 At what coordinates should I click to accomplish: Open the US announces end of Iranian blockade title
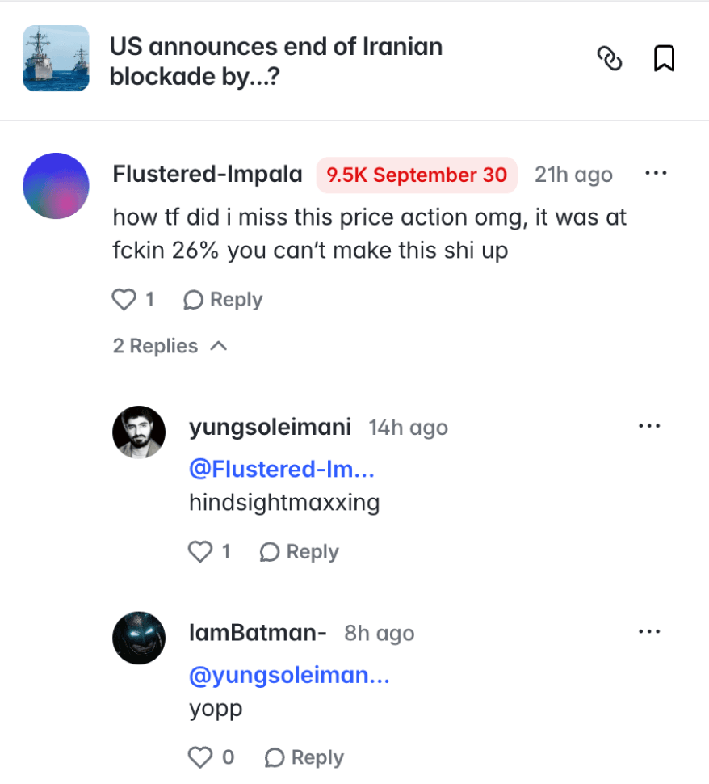[x=276, y=61]
